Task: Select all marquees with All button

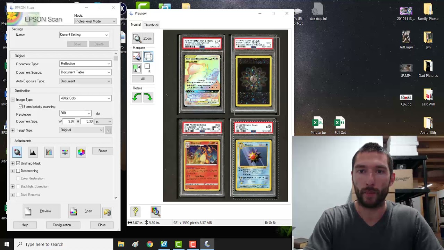Action: pyautogui.click(x=143, y=79)
